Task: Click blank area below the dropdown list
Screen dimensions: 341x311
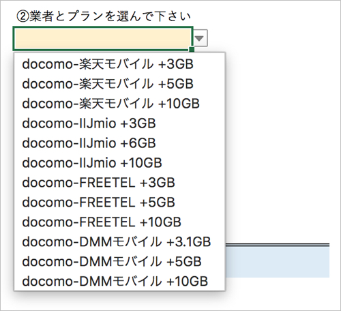Action: coord(119,300)
